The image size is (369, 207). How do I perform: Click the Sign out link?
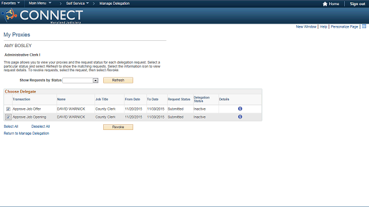(x=357, y=4)
